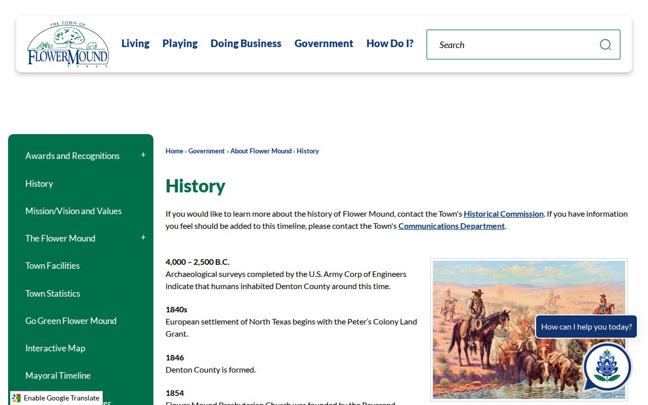
Task: Open The Flower Mound sidebar page
Action: 60,238
